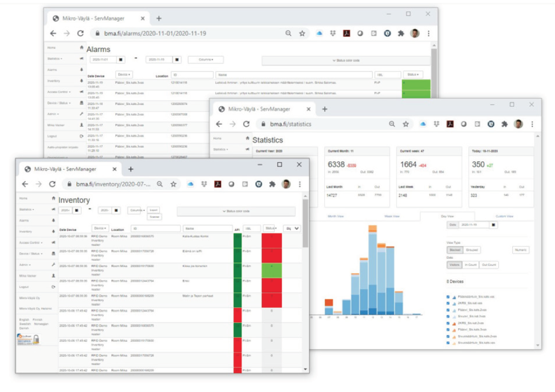The height and width of the screenshot is (392, 555).
Task: Click the Home icon in the Inventory sidebar
Action: point(53,198)
